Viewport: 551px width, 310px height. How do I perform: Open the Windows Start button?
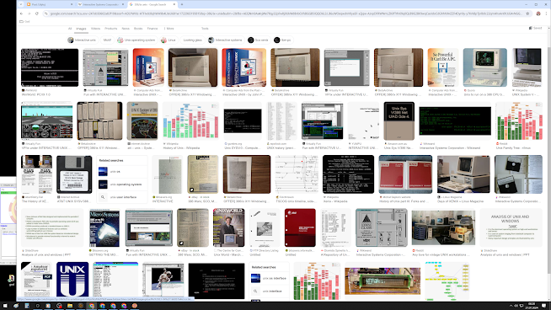[x=5, y=306]
